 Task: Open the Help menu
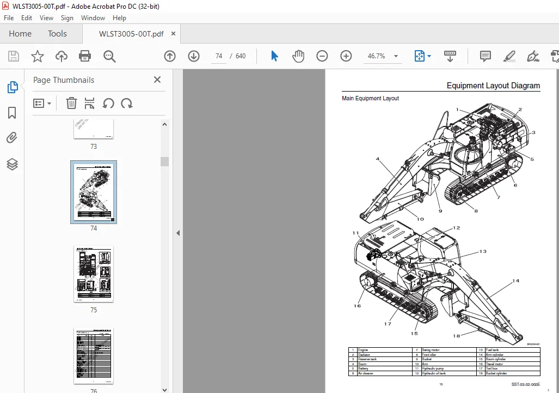coord(119,18)
